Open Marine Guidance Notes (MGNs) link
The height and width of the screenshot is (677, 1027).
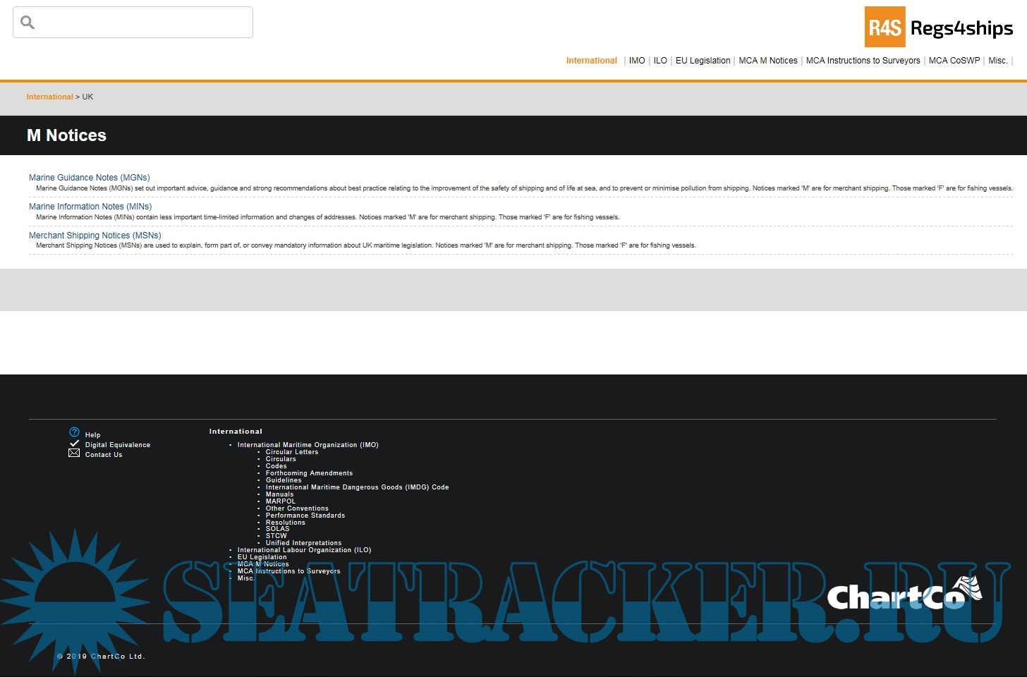[x=89, y=178]
